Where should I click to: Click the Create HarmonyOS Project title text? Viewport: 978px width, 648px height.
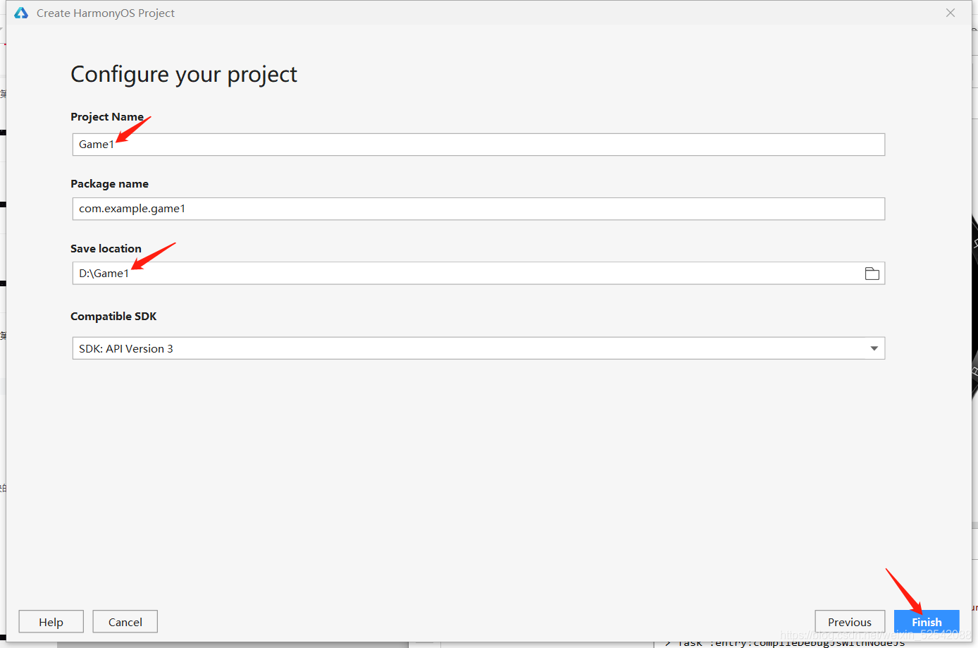[x=106, y=13]
